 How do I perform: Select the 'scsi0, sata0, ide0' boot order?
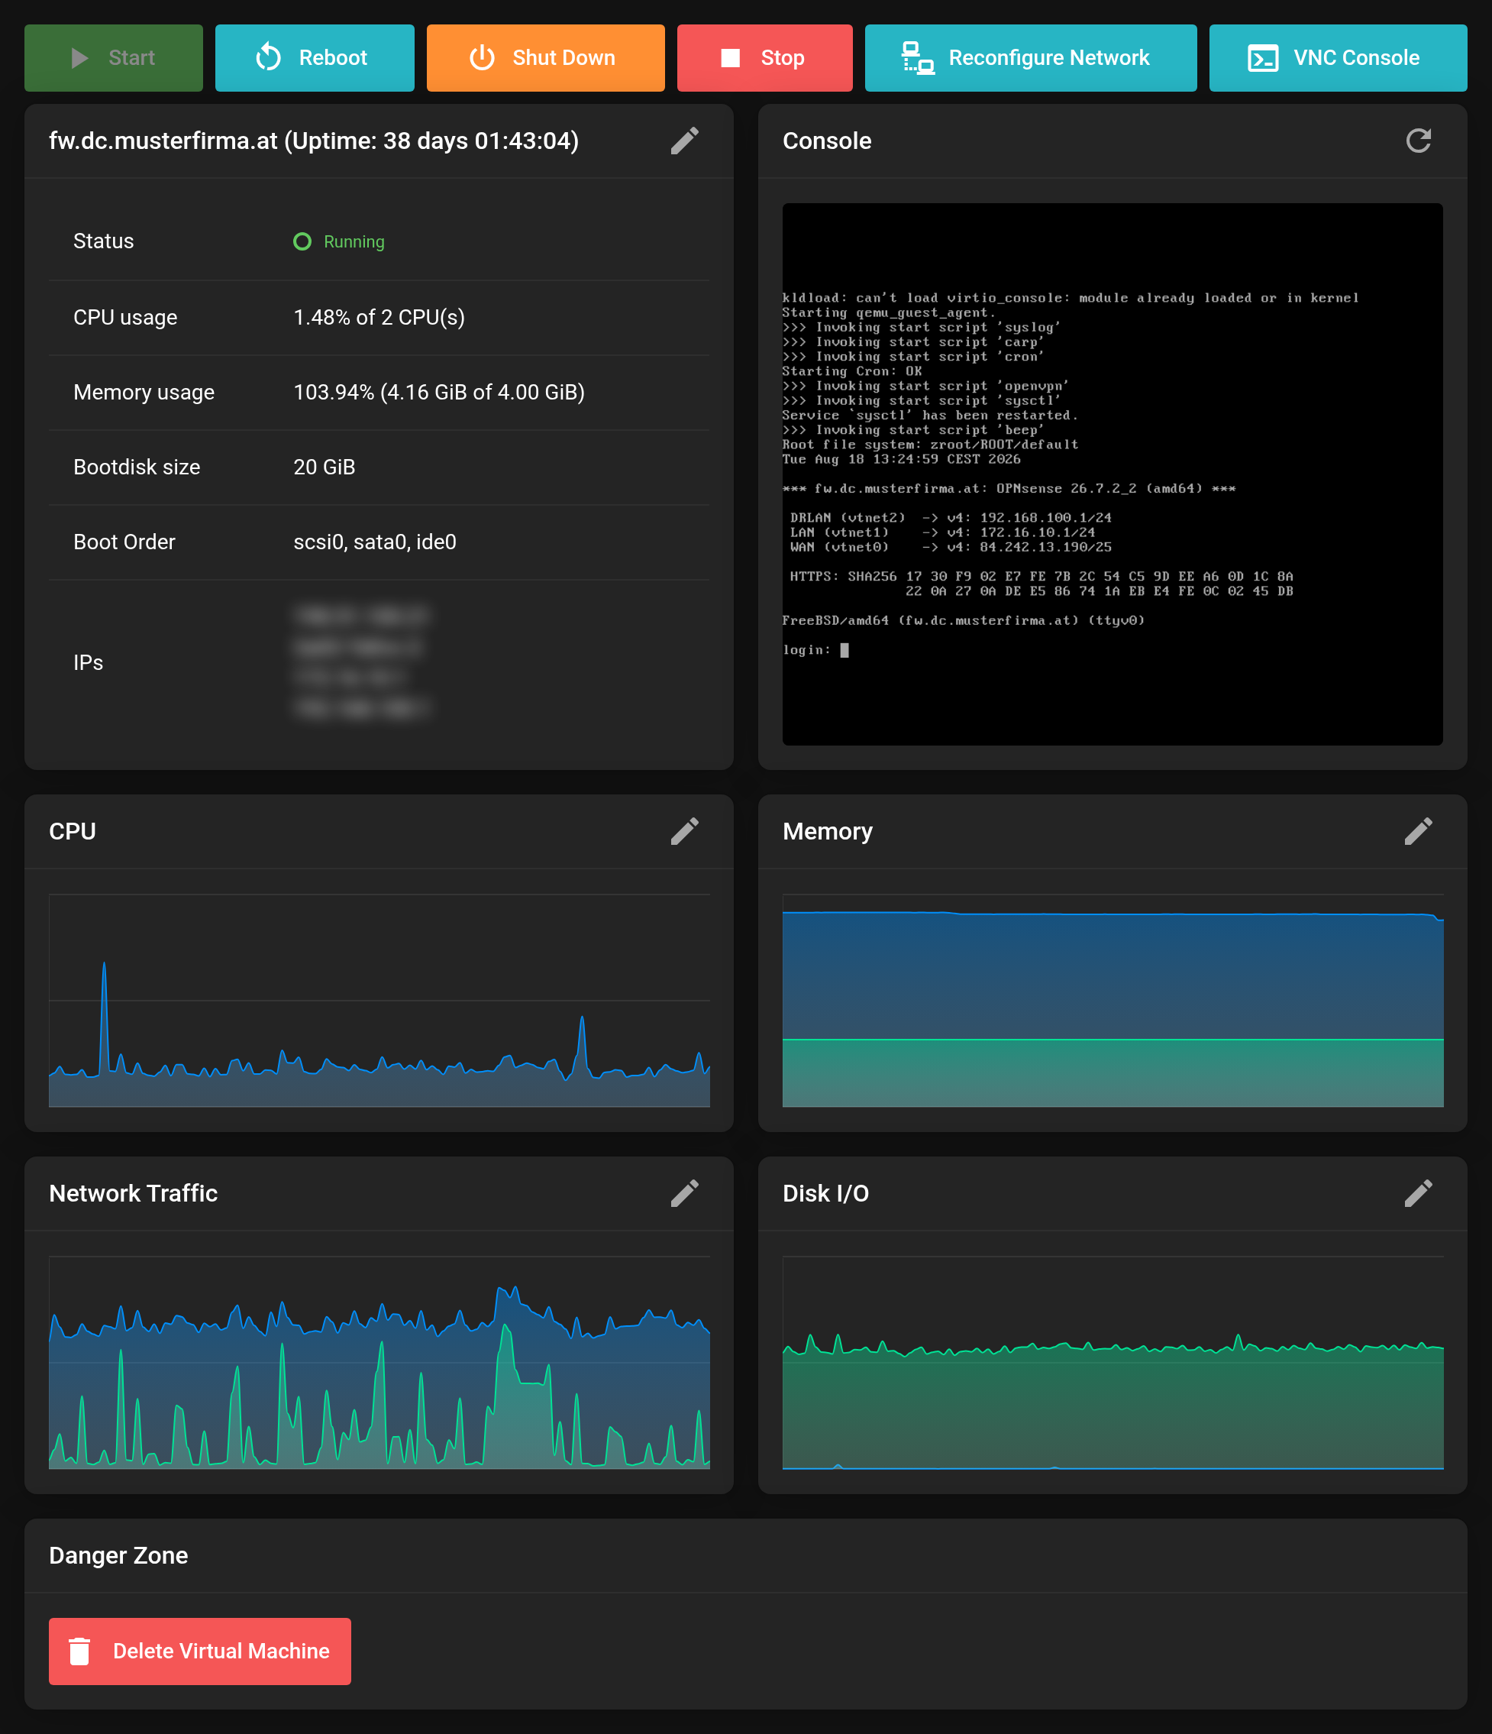(x=375, y=542)
